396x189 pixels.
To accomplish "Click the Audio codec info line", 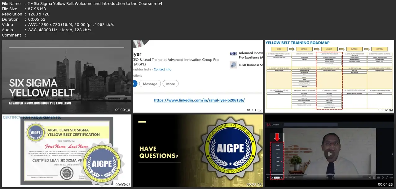I will [x=59, y=30].
